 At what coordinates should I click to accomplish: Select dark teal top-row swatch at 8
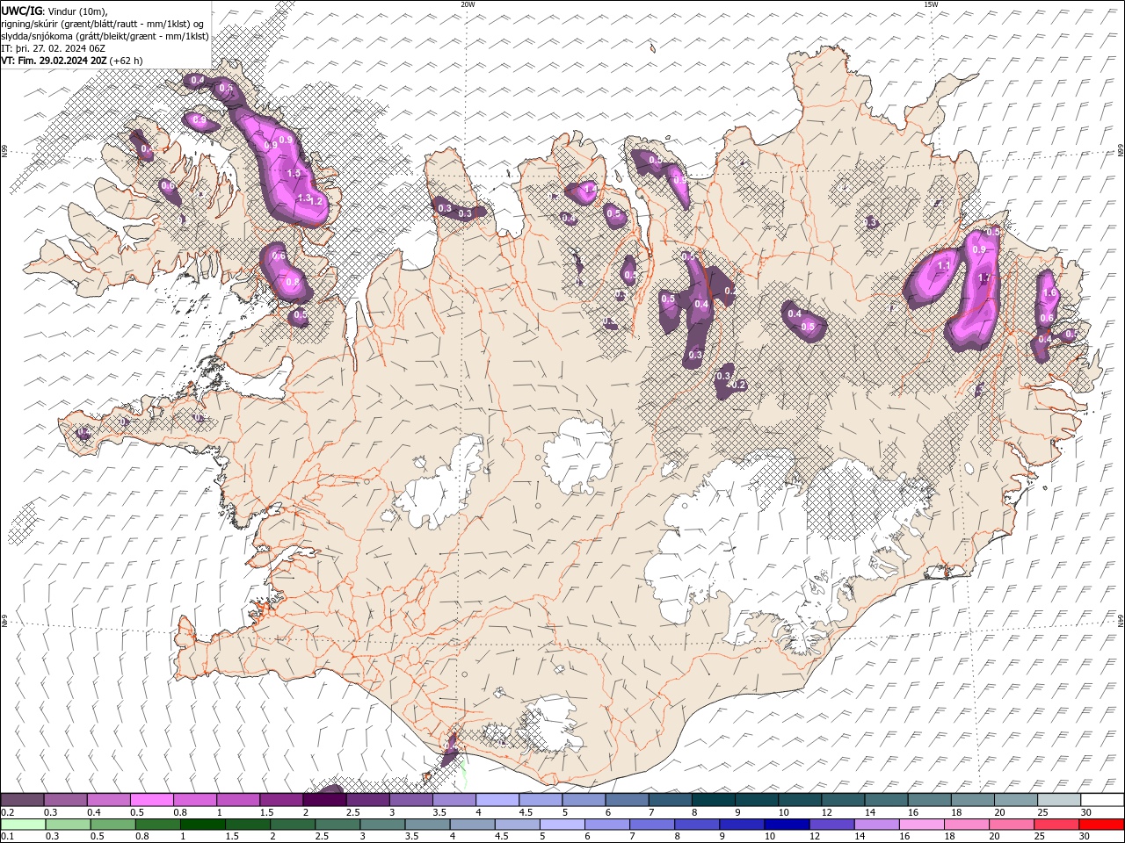713,800
